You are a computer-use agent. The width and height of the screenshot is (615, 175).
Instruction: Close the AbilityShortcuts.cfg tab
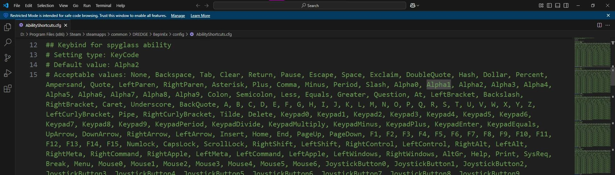[x=66, y=25]
